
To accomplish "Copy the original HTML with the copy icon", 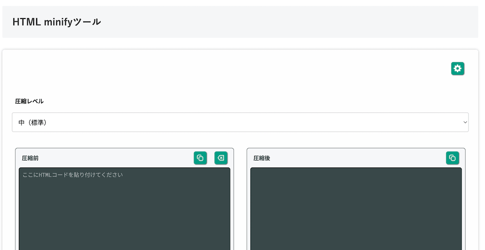I will [200, 158].
